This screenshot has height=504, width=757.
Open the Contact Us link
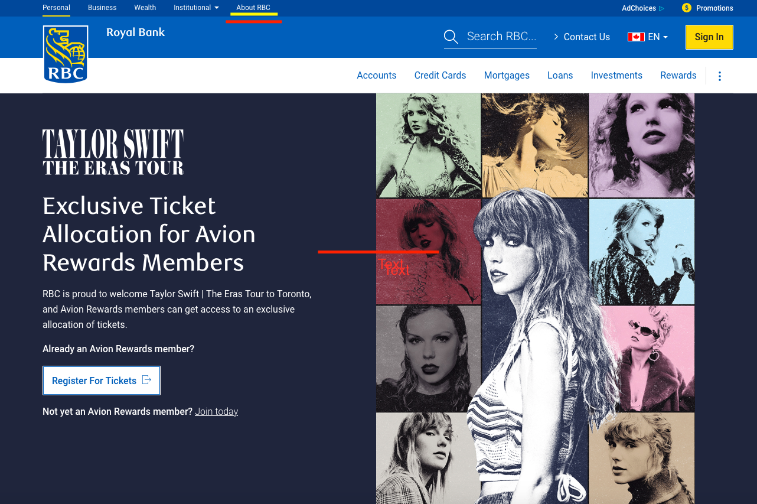coord(587,37)
